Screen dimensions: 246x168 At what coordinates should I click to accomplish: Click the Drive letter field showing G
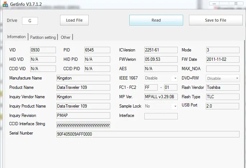(x=30, y=21)
